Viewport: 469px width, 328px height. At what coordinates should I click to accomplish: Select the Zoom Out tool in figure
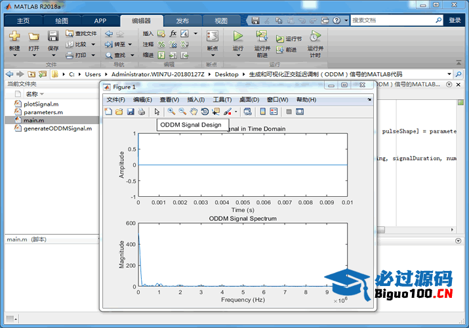(182, 112)
